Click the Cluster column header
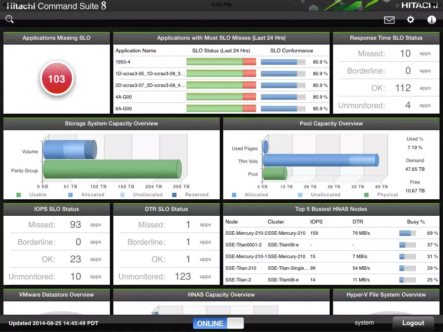The image size is (443, 332). pyautogui.click(x=276, y=222)
